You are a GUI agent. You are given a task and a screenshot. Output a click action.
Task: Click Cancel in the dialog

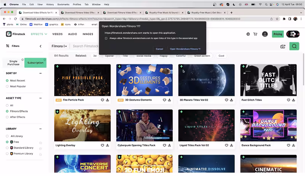(159, 49)
